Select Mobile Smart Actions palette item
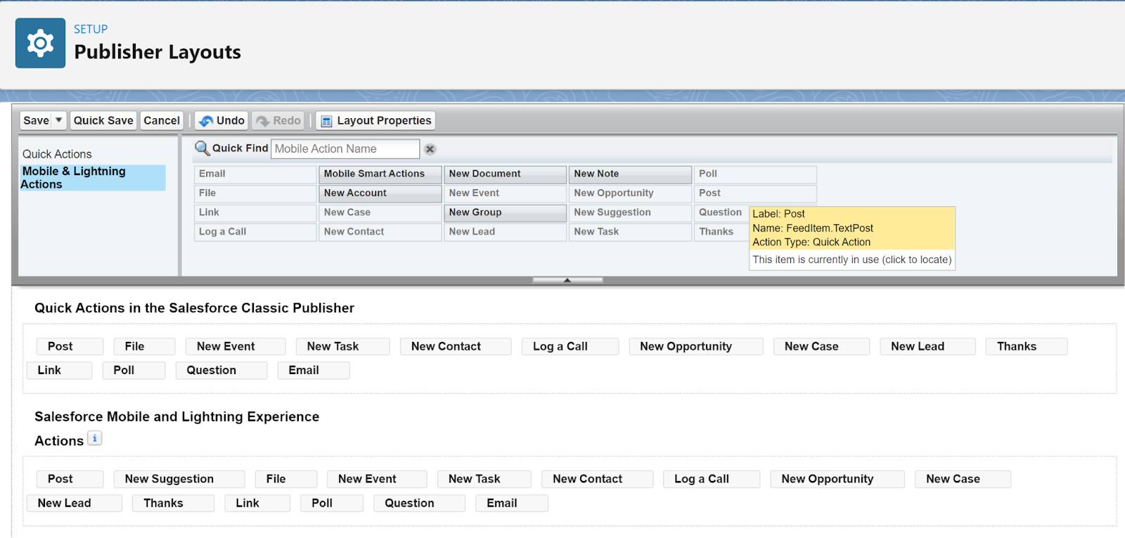1125x538 pixels. point(380,174)
